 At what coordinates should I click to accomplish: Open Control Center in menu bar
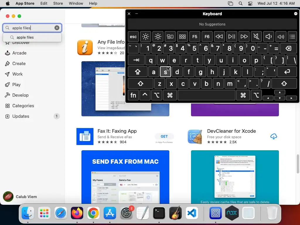[x=250, y=4]
